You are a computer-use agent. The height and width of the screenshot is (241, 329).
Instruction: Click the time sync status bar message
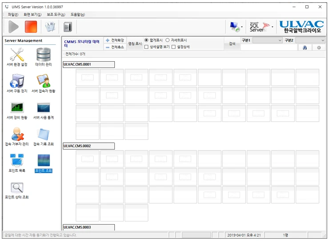click(x=41, y=235)
